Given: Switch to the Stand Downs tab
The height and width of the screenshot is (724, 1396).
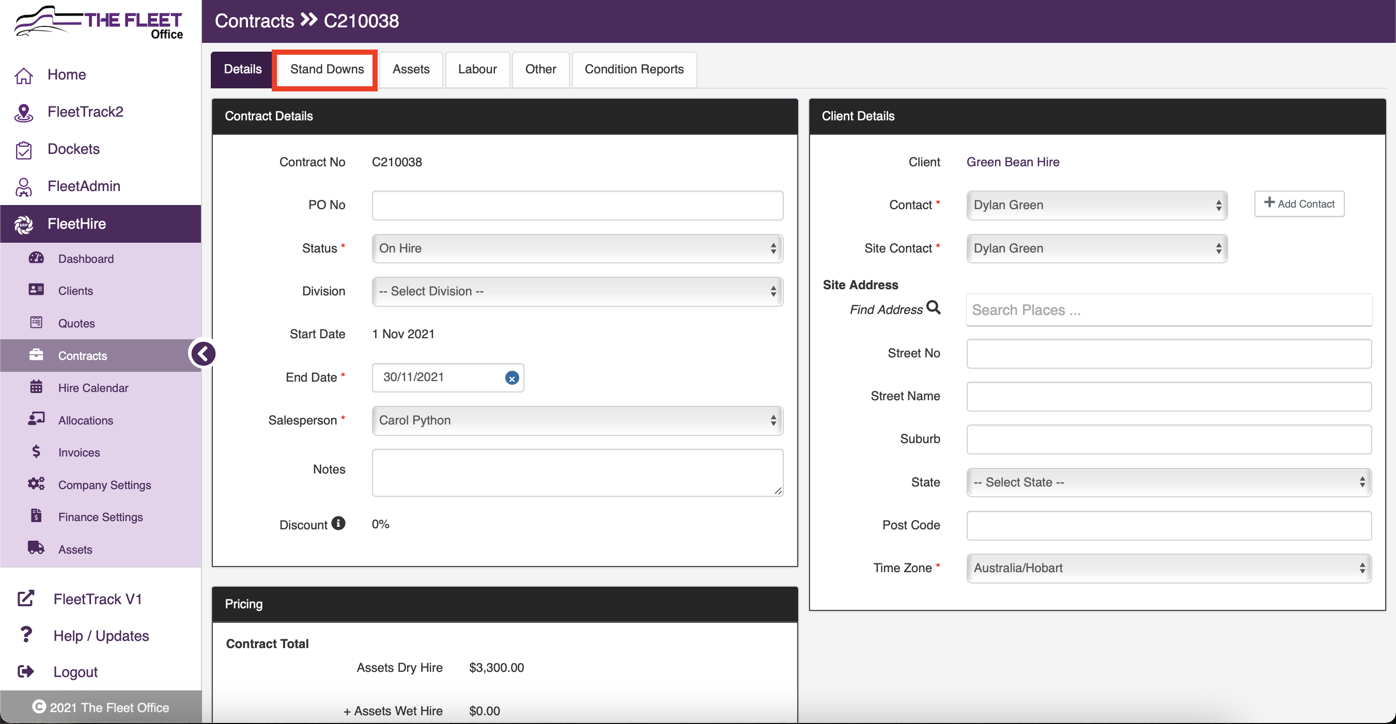Looking at the screenshot, I should 326,69.
